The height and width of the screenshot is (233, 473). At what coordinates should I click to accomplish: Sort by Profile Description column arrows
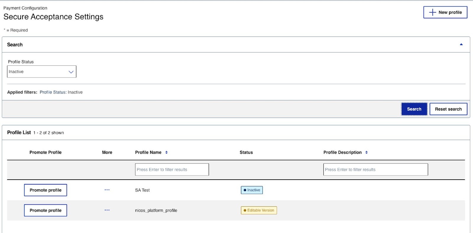[367, 152]
